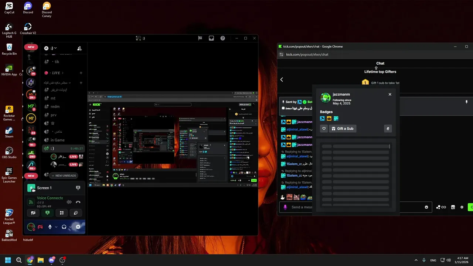Toggle taskbar microphone tray icon
473x266 pixels.
point(424,260)
